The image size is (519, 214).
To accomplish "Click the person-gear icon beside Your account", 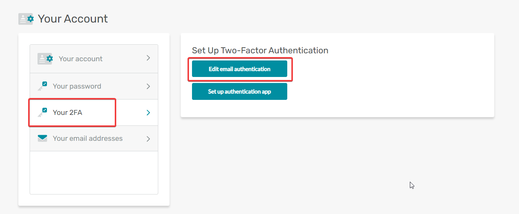I will (45, 59).
